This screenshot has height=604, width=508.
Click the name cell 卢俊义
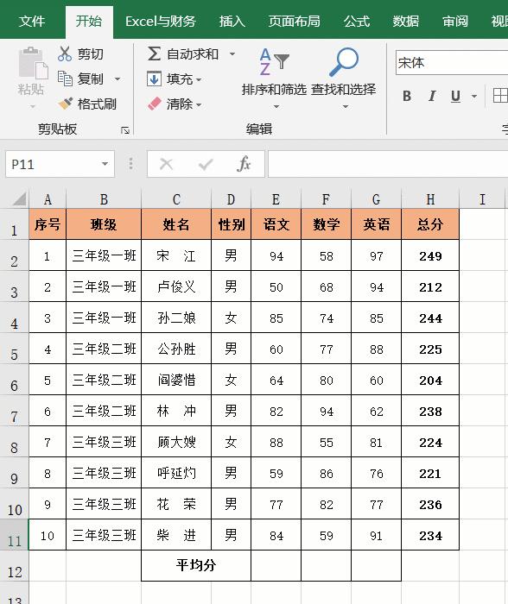(176, 286)
